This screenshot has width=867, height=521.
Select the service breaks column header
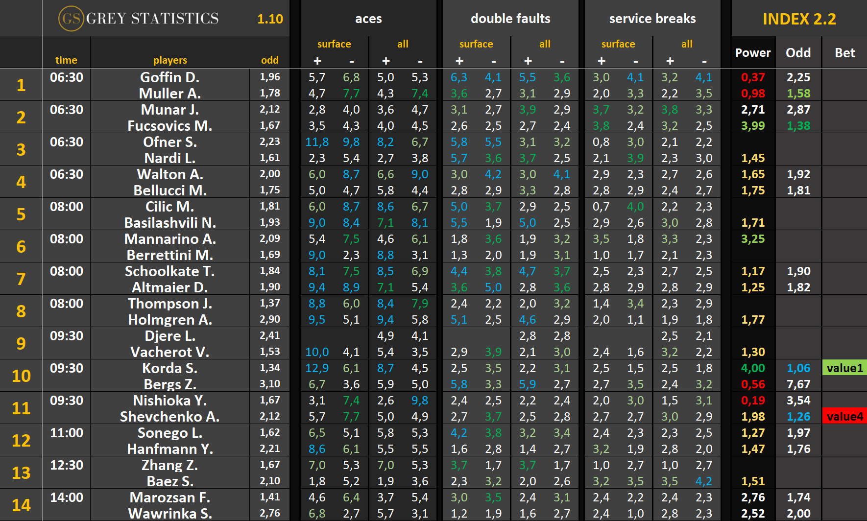652,19
